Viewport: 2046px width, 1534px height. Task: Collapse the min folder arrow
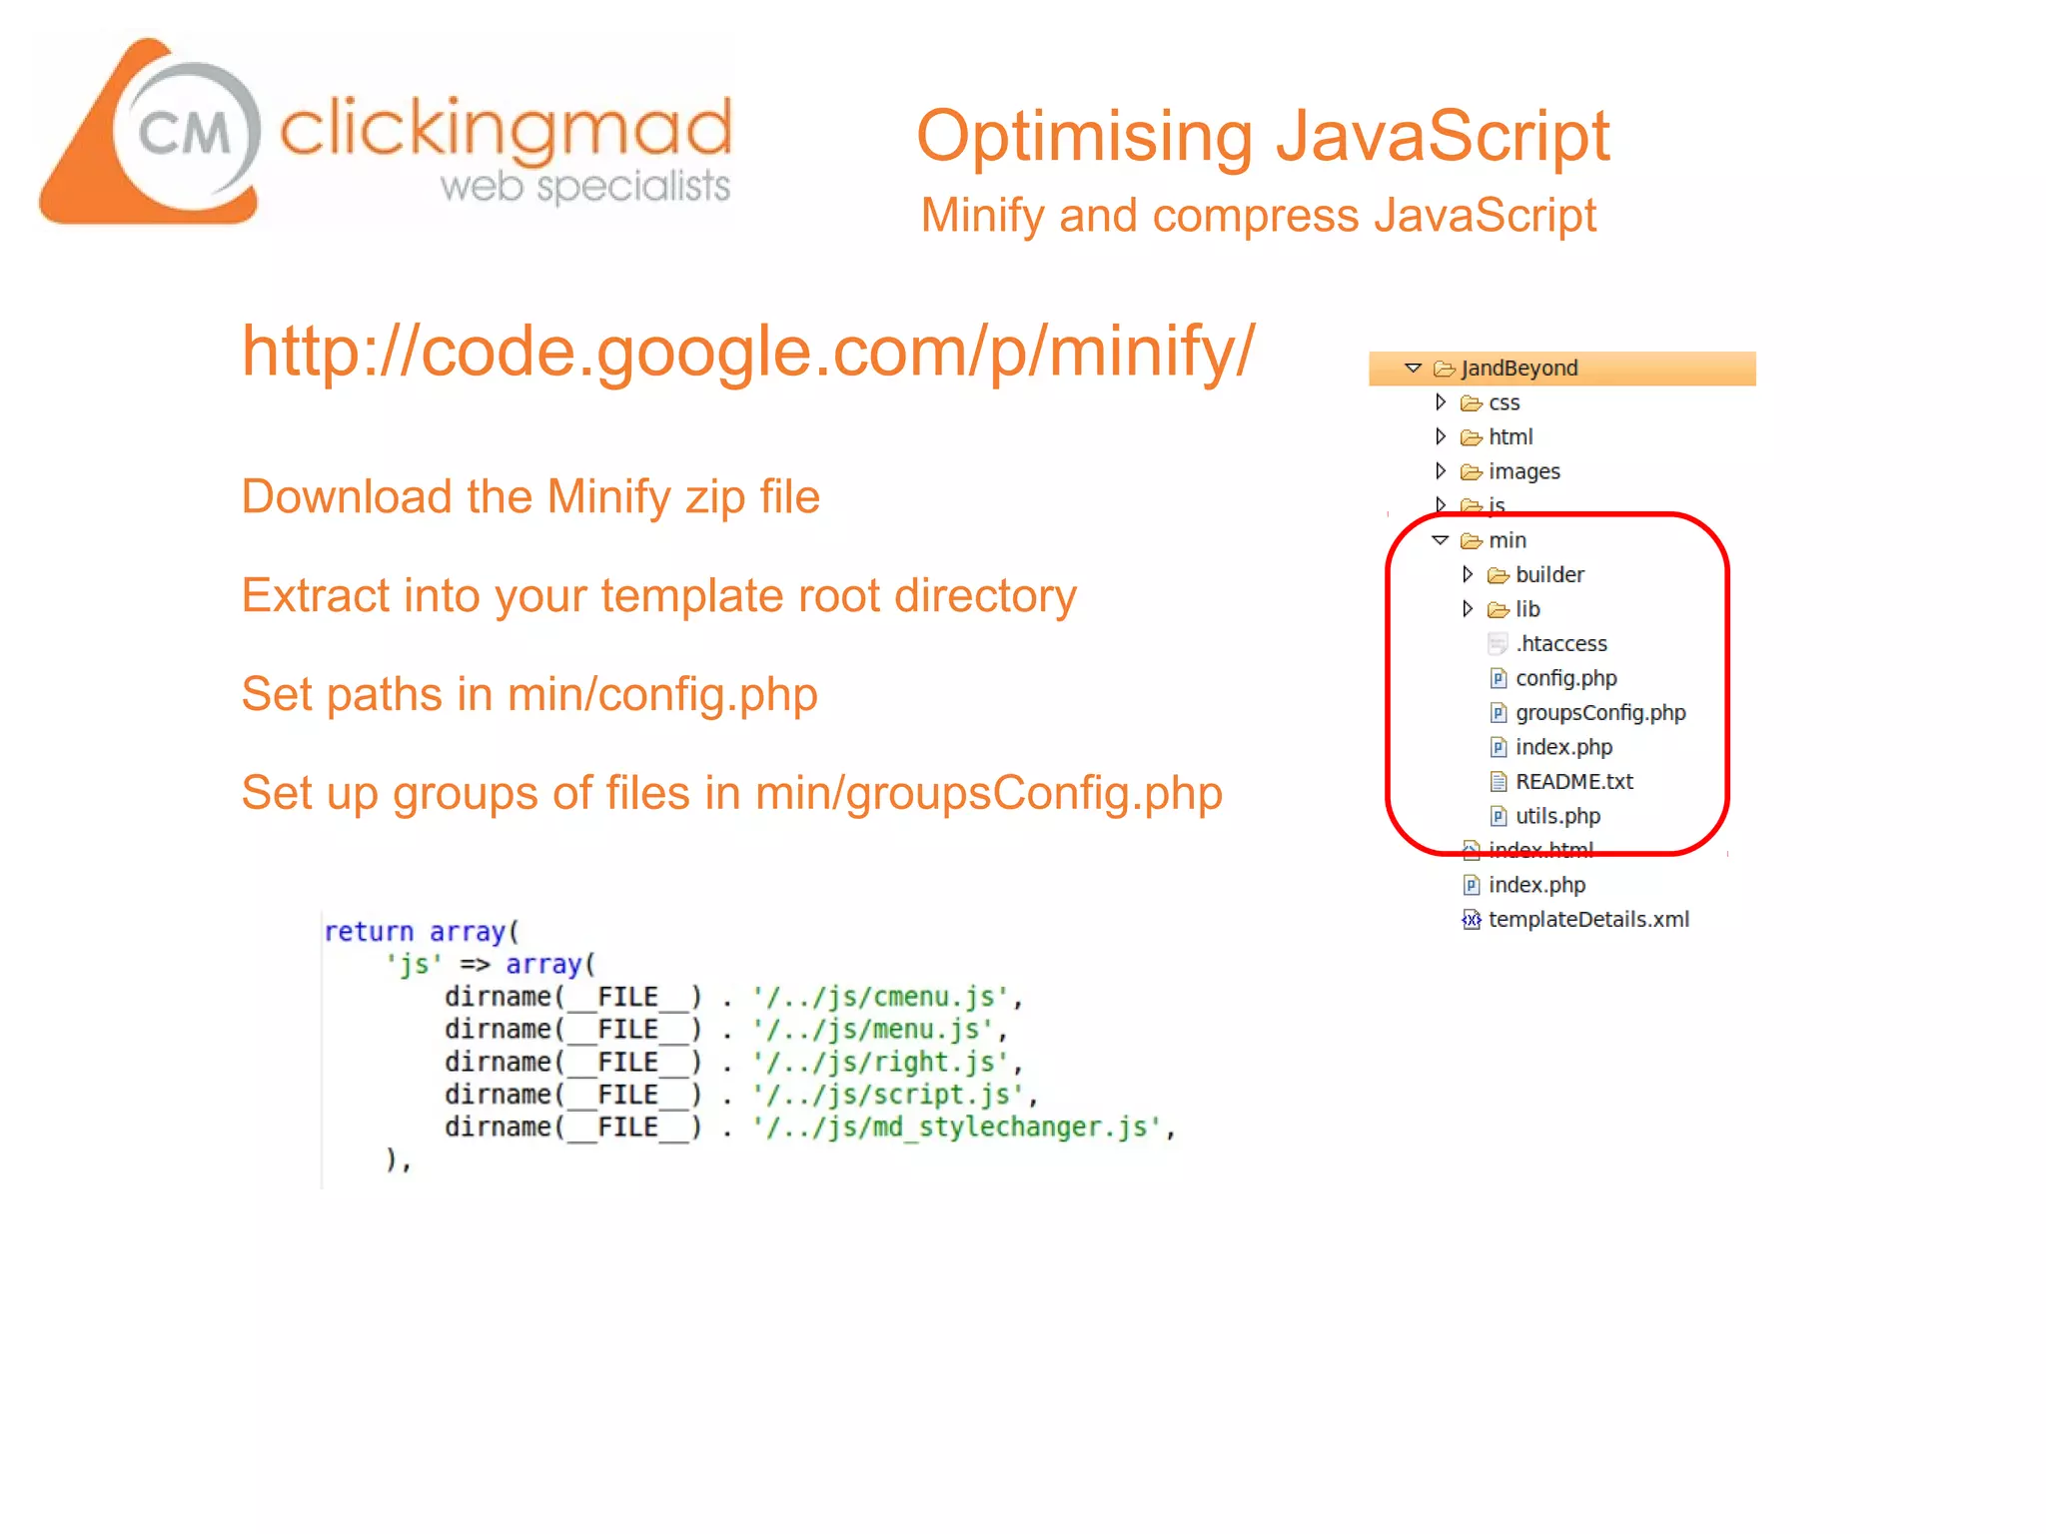coord(1440,540)
